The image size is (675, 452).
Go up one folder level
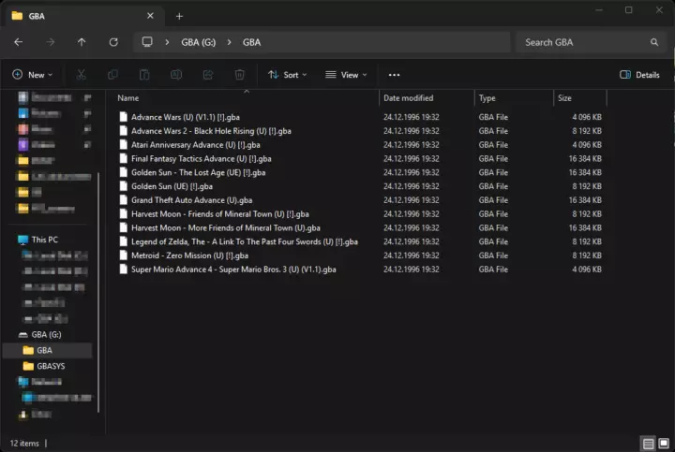(x=82, y=42)
